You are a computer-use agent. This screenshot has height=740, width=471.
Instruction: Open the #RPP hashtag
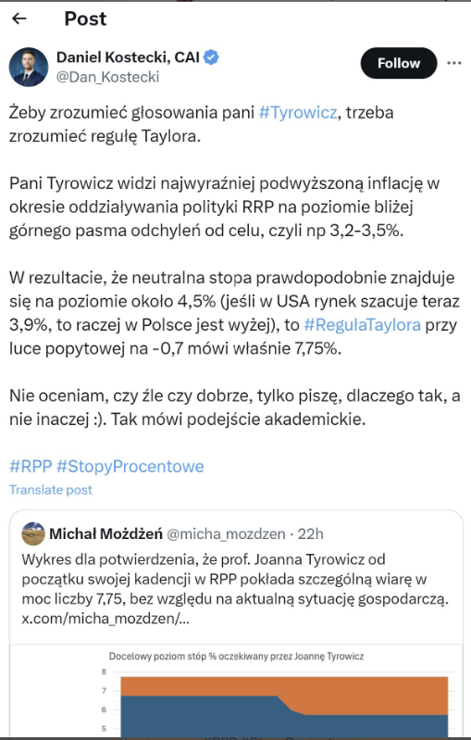coord(31,466)
